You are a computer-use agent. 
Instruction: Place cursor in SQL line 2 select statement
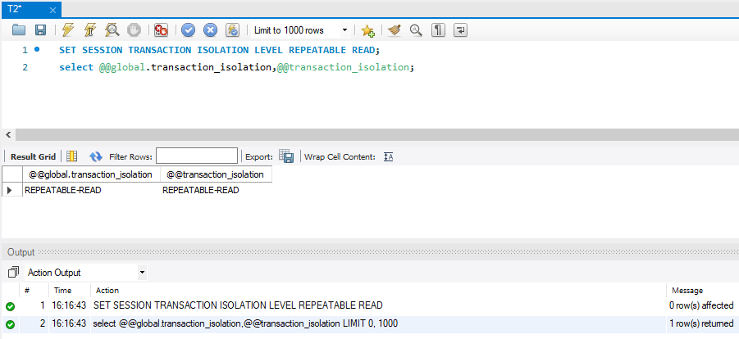[236, 67]
